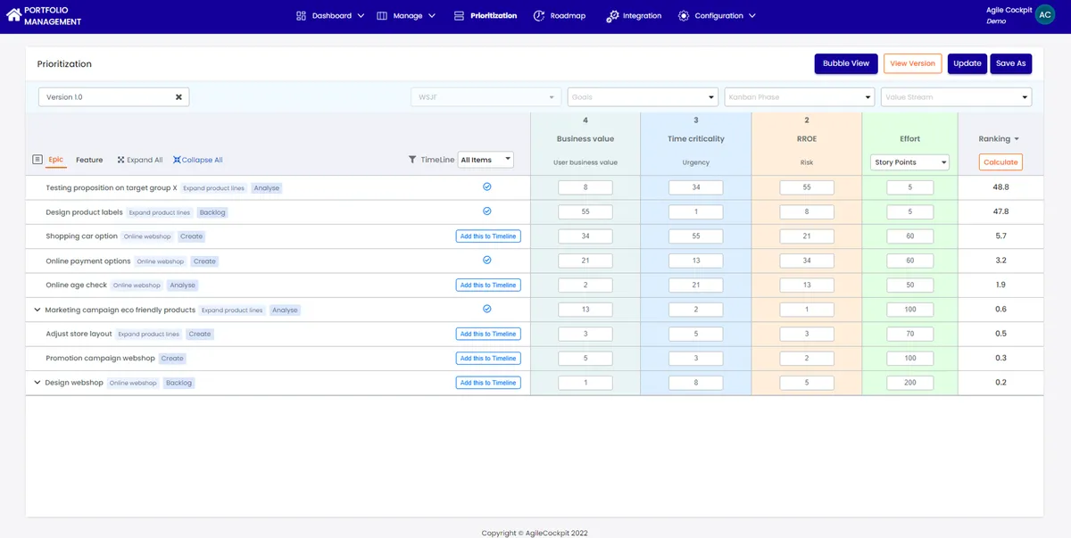
Task: Click Time criticality field for Shopping car option
Action: [696, 236]
